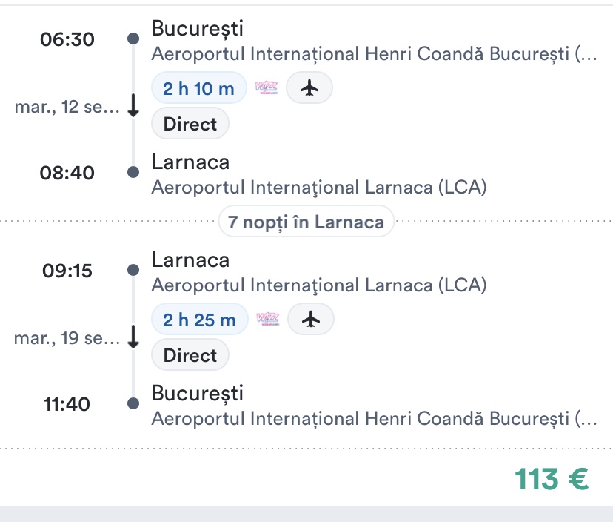The height and width of the screenshot is (522, 613).
Task: Click the 113 € price
Action: [552, 480]
